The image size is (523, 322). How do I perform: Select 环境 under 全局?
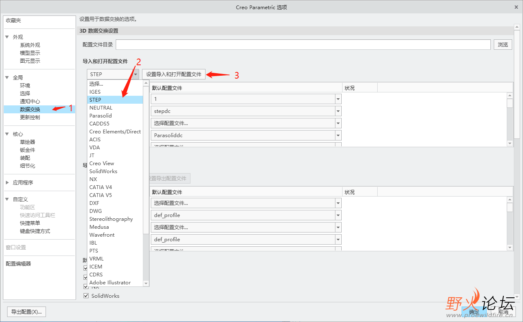click(25, 86)
